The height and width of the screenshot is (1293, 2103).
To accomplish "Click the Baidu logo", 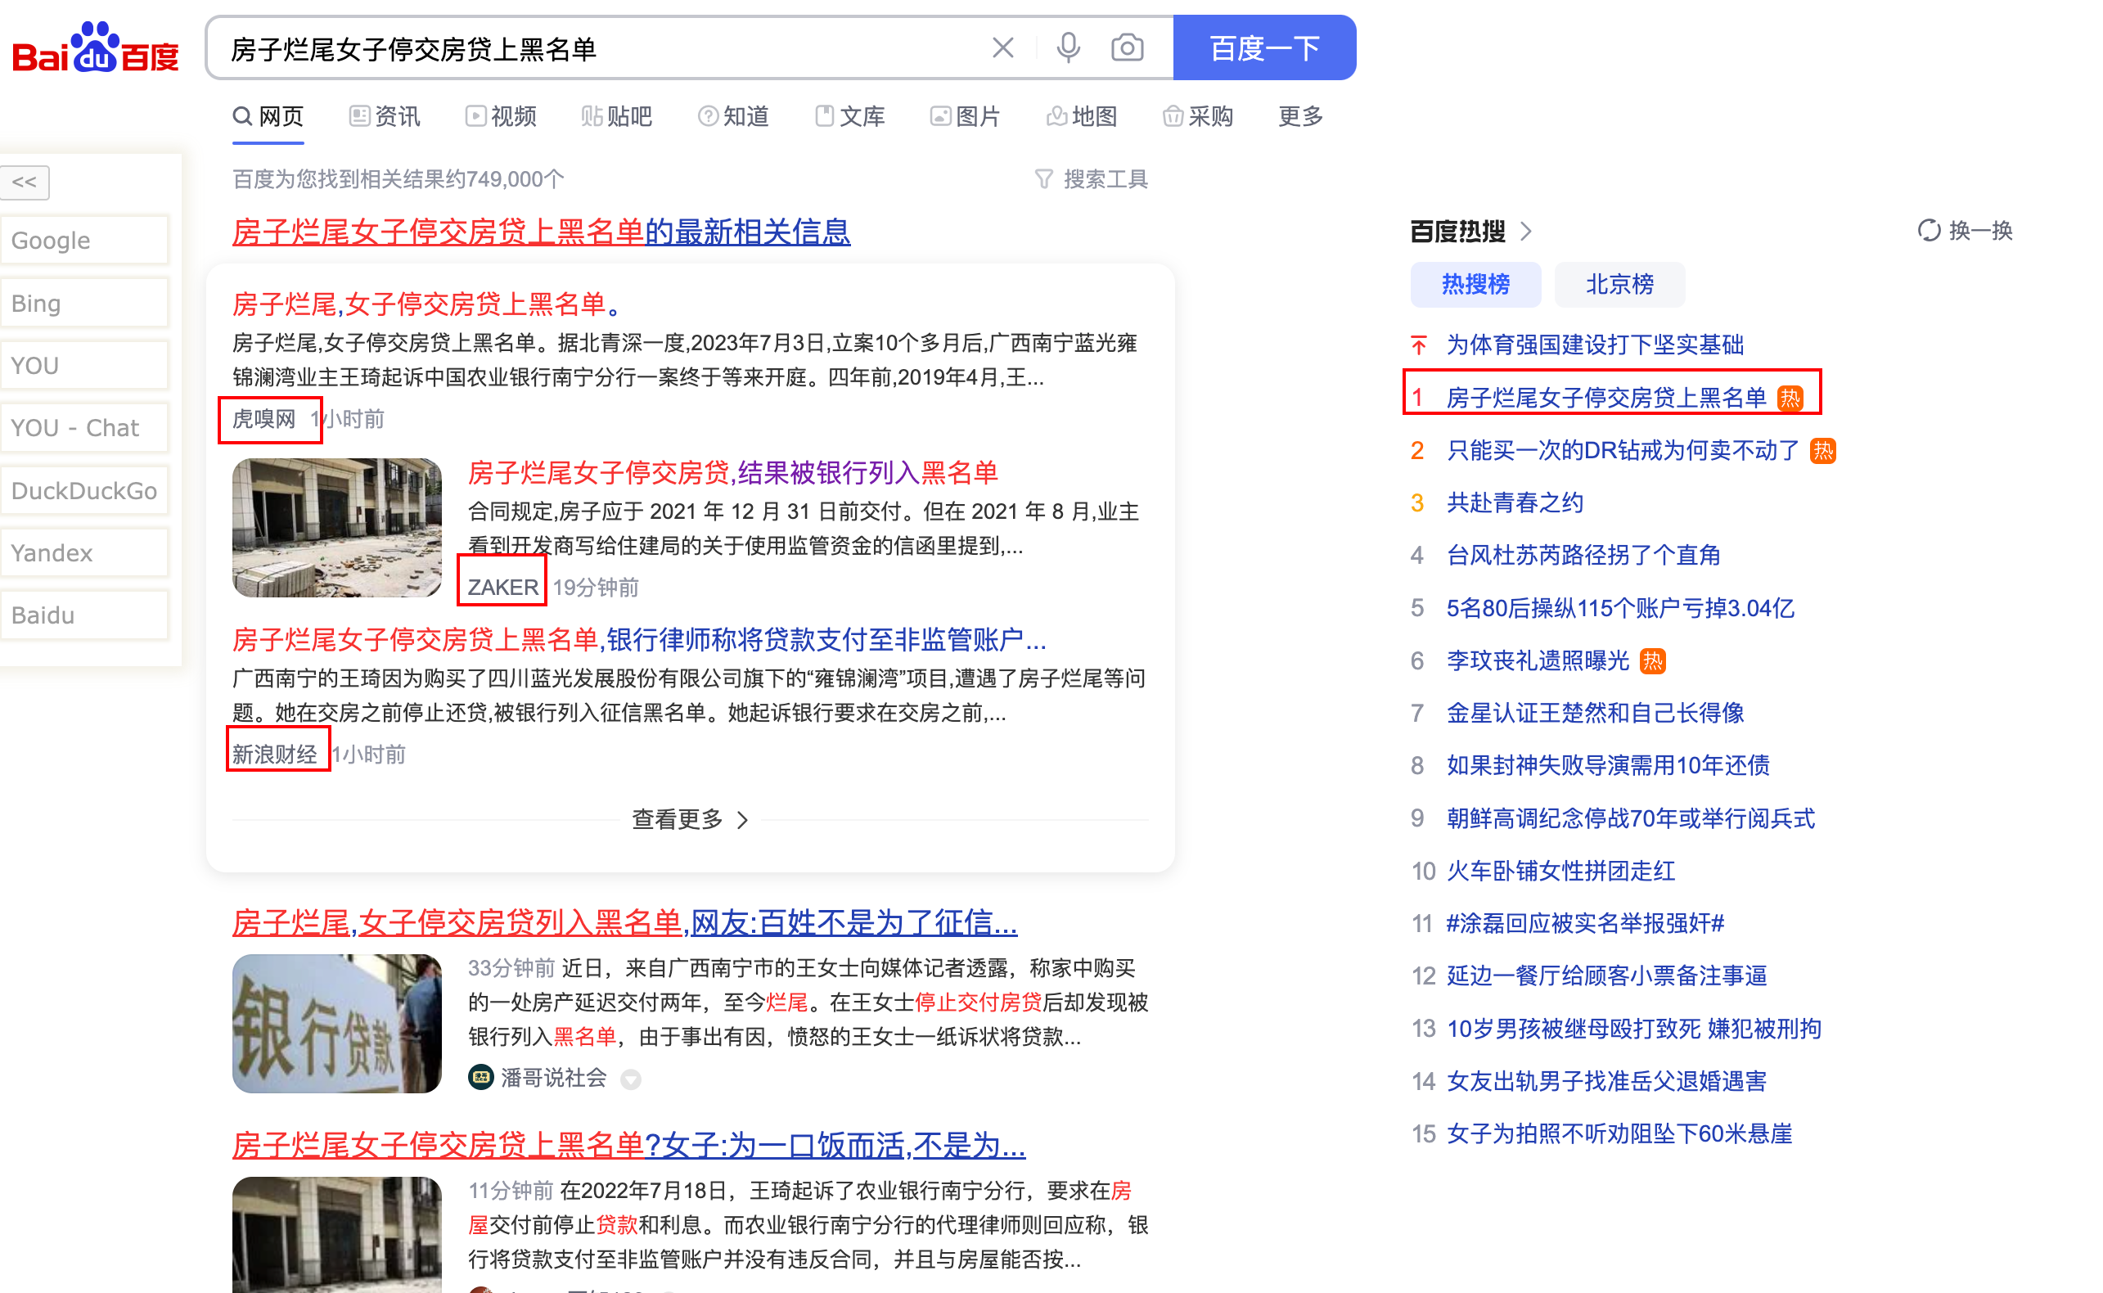I will [96, 48].
